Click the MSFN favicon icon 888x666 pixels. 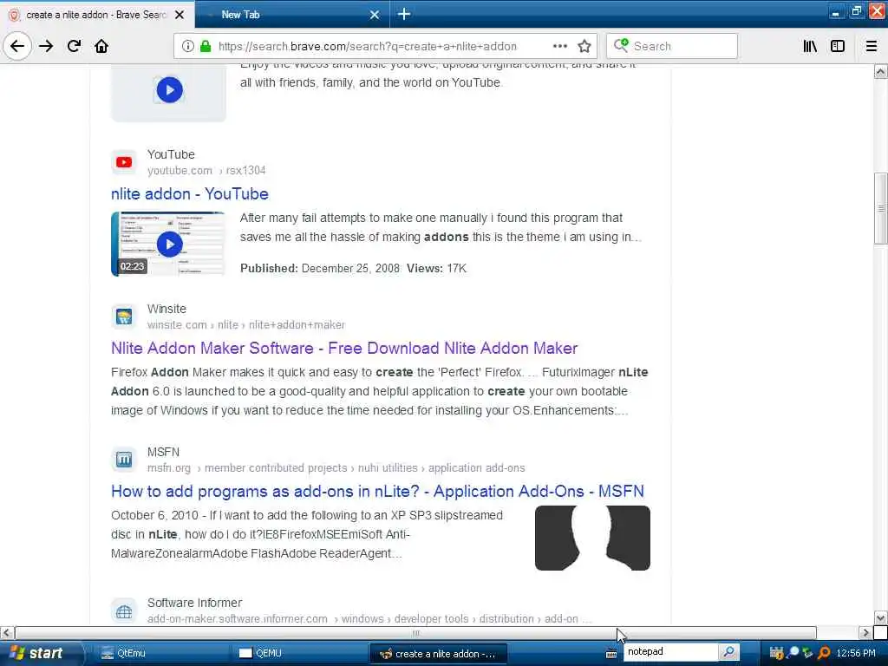click(124, 460)
